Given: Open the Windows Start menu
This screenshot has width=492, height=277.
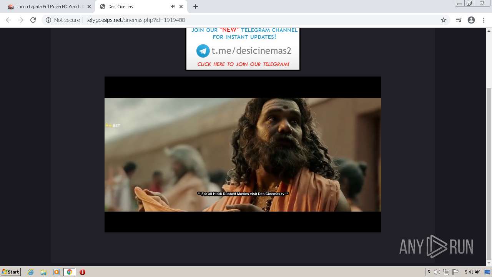Looking at the screenshot, I should click(11, 272).
